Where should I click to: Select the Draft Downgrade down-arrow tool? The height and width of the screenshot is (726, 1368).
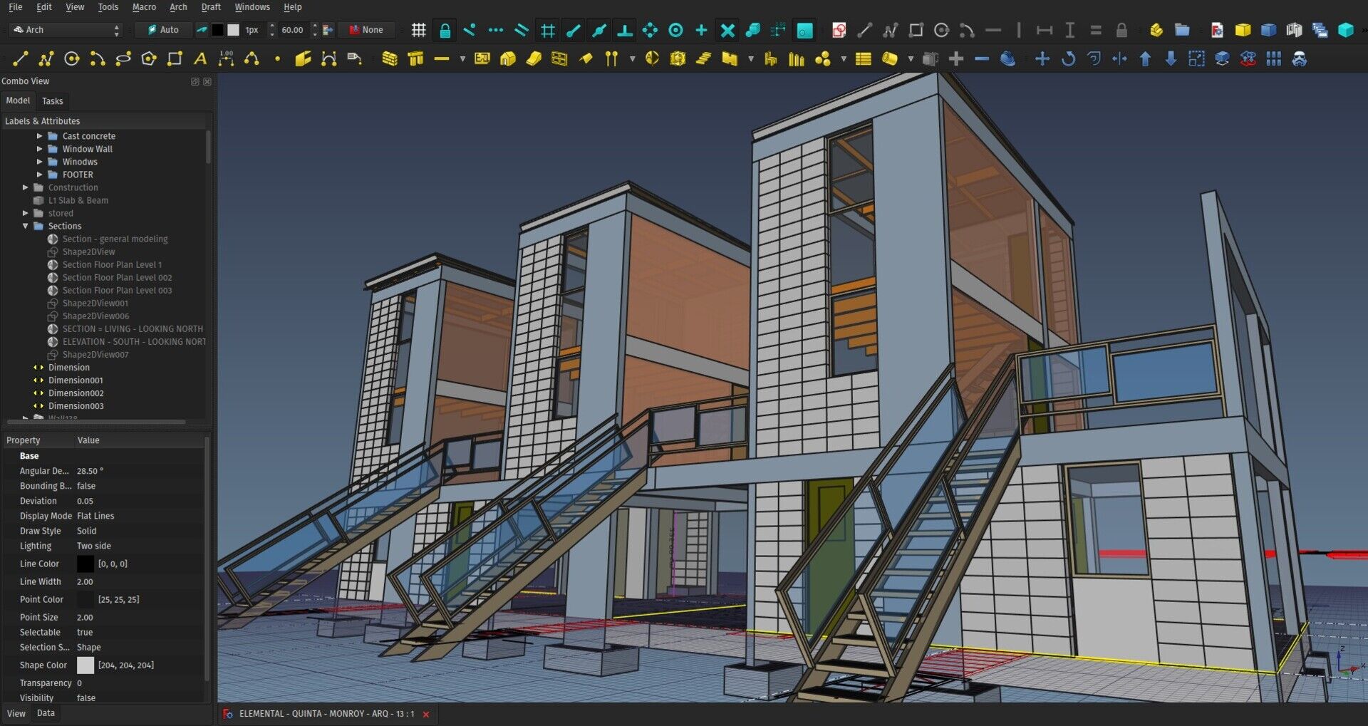(1171, 59)
